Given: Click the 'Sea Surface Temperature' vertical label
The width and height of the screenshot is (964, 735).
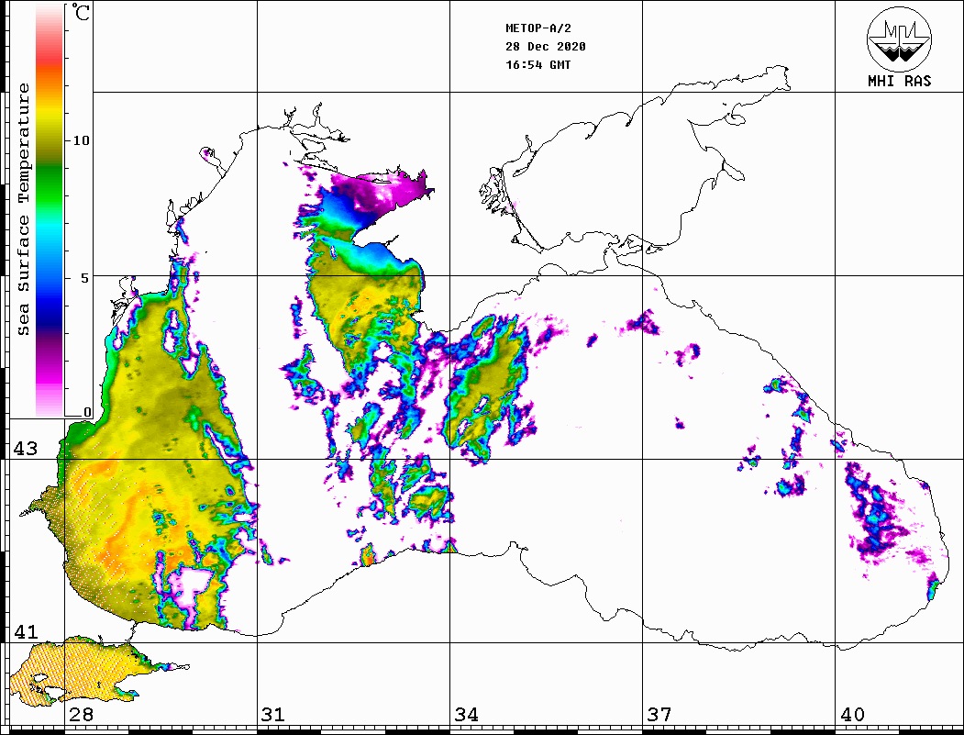Looking at the screenshot, I should [x=24, y=209].
